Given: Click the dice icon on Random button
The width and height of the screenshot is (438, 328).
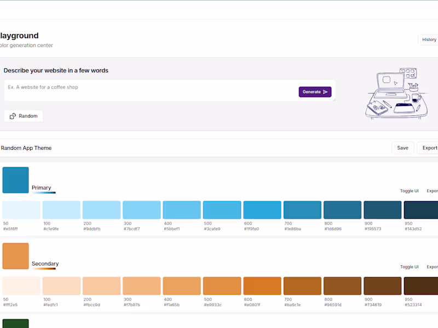Looking at the screenshot, I should pos(13,116).
